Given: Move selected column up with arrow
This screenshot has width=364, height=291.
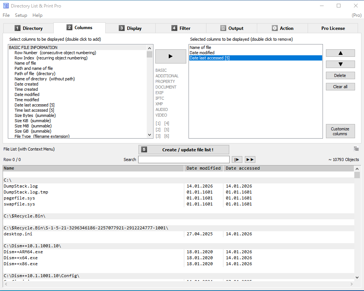Looking at the screenshot, I should tap(340, 53).
